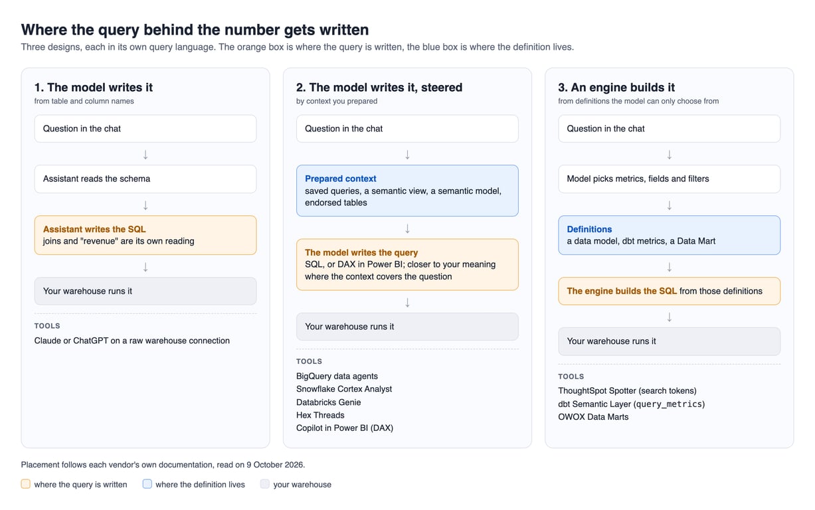Click the orange legend swatch for query written
Viewport: 815px width, 510px height.
[26, 484]
